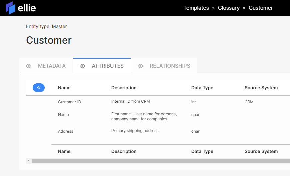Toggle eye icon on Relationships tab
The height and width of the screenshot is (176, 290).
[140, 66]
